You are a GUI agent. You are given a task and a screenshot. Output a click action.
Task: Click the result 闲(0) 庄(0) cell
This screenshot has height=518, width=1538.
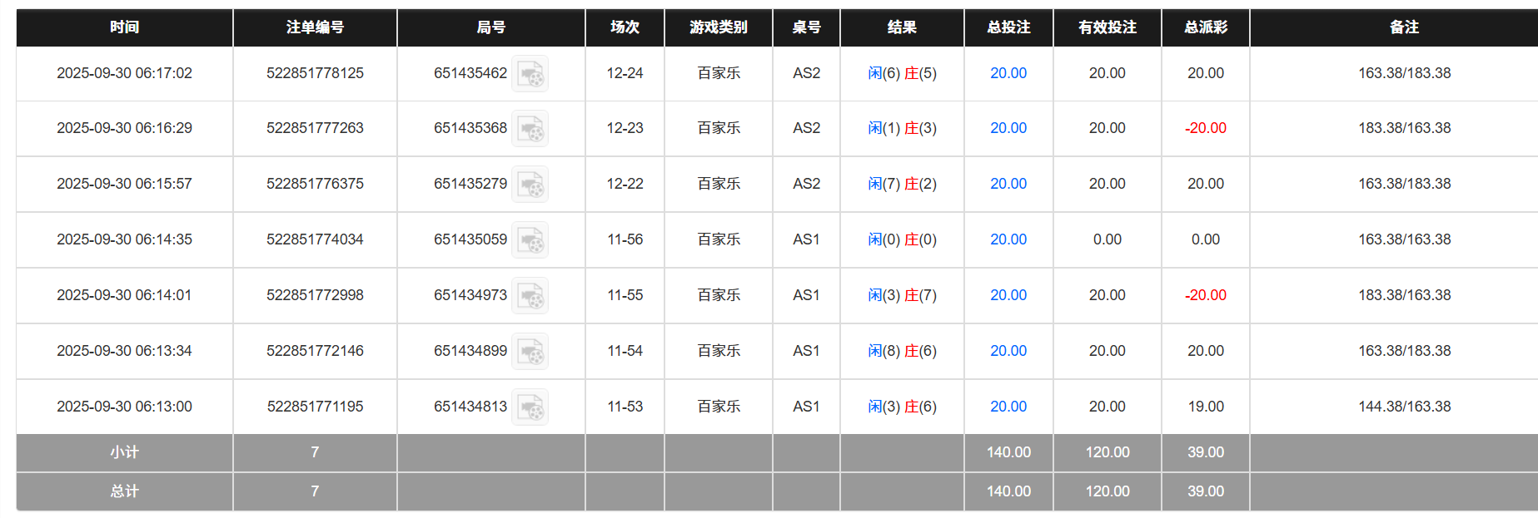point(902,239)
